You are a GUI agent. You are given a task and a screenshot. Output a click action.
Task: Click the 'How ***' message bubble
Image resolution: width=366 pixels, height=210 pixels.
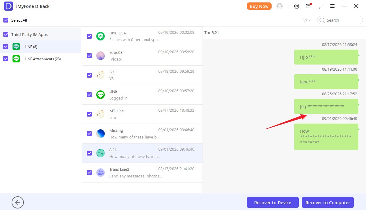click(x=326, y=137)
